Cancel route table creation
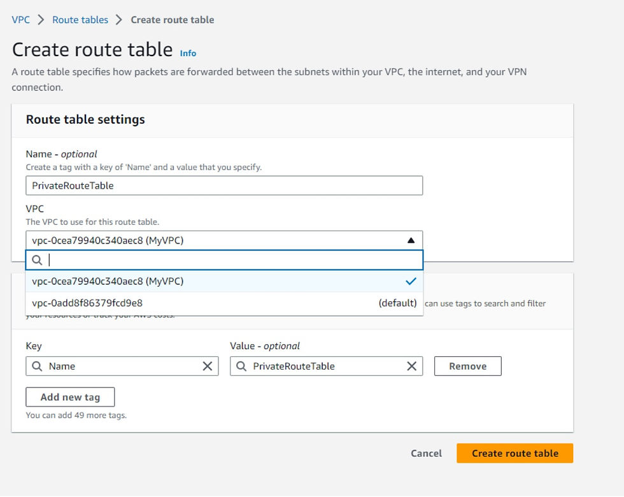The height and width of the screenshot is (497, 624). (x=426, y=453)
